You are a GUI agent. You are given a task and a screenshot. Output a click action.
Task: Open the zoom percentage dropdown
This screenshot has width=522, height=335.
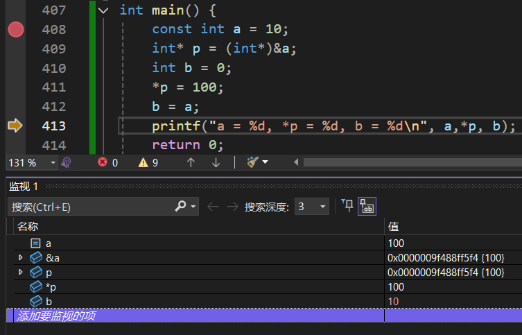point(53,162)
